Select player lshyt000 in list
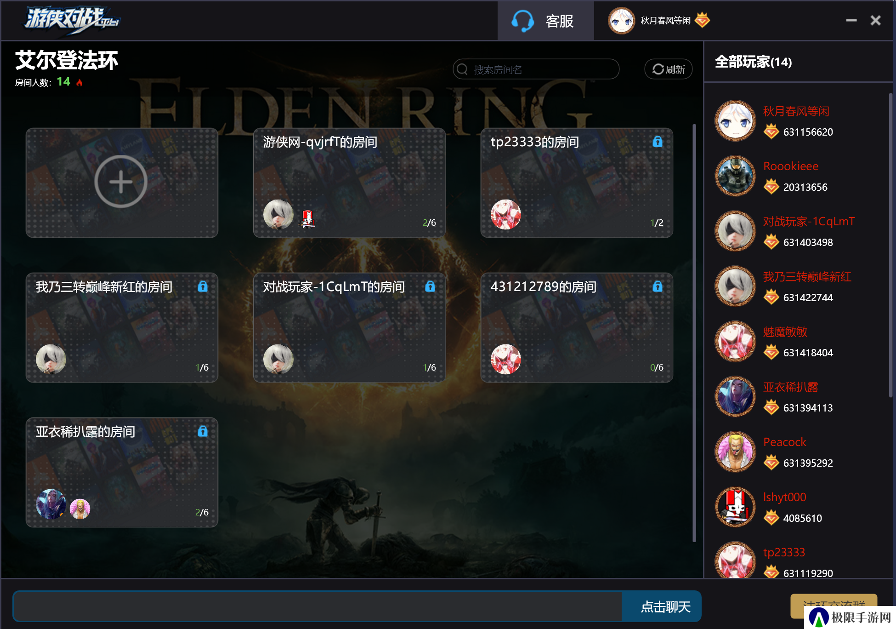 pos(799,507)
